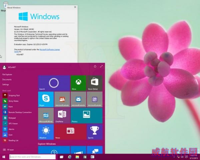The height and width of the screenshot is (160, 200).
Task: Open the Microsoft Software License Terms link
Action: click(x=50, y=50)
